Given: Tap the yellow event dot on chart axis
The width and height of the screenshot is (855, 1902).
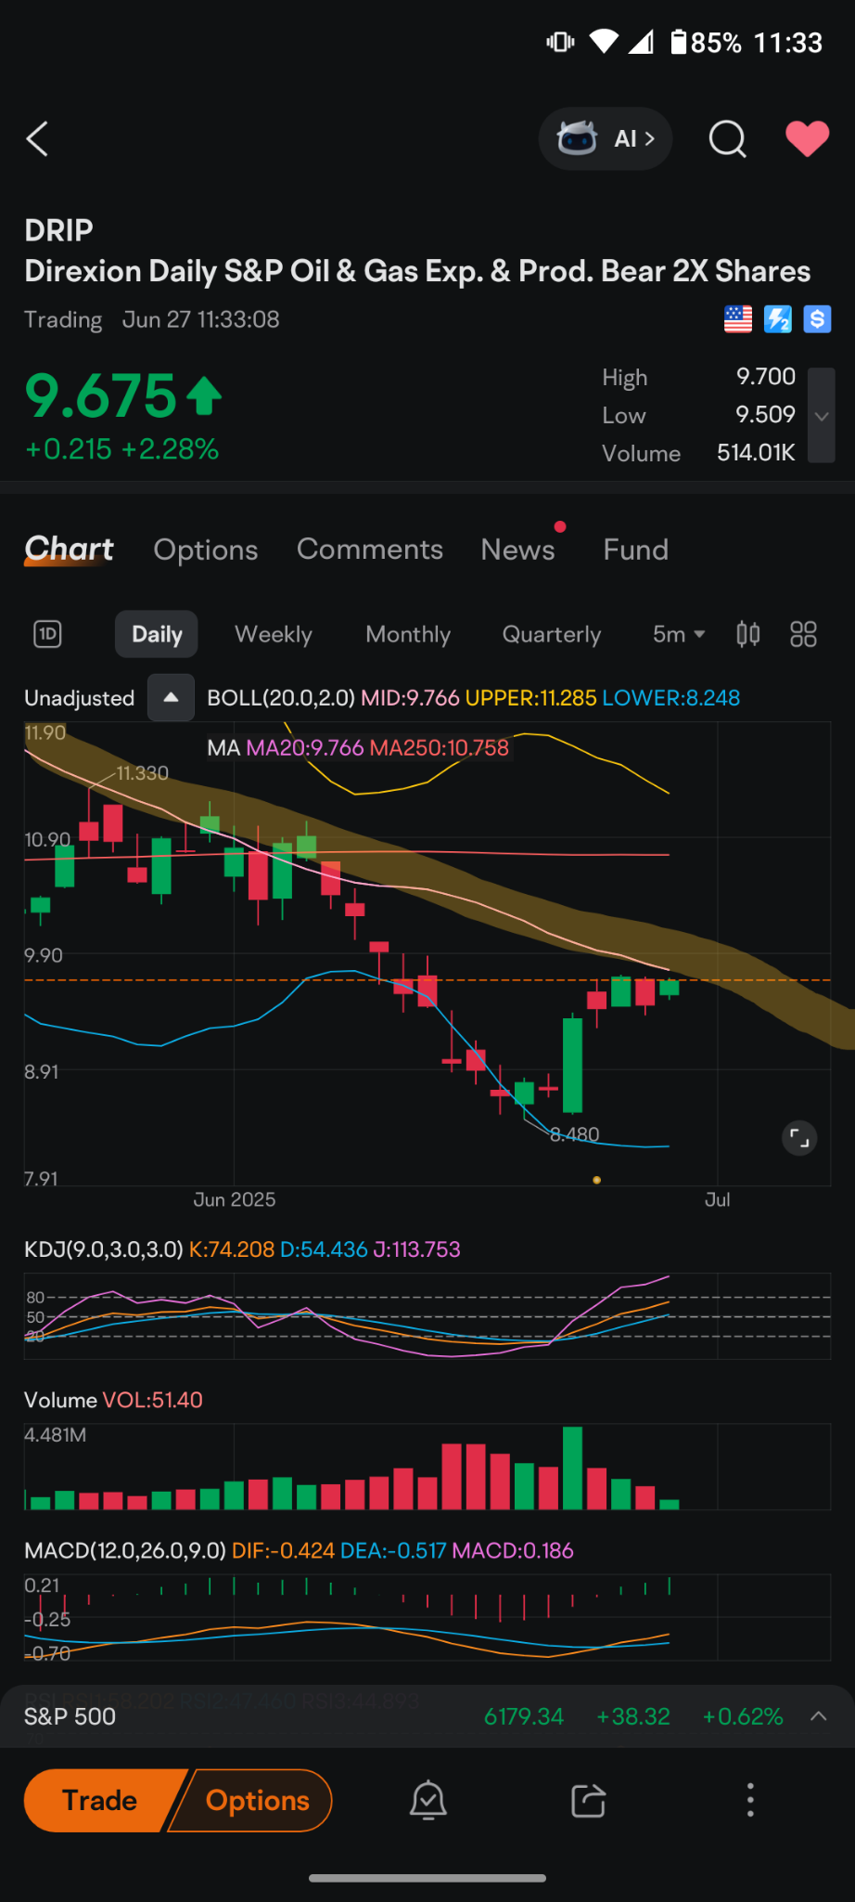Looking at the screenshot, I should 597,1180.
